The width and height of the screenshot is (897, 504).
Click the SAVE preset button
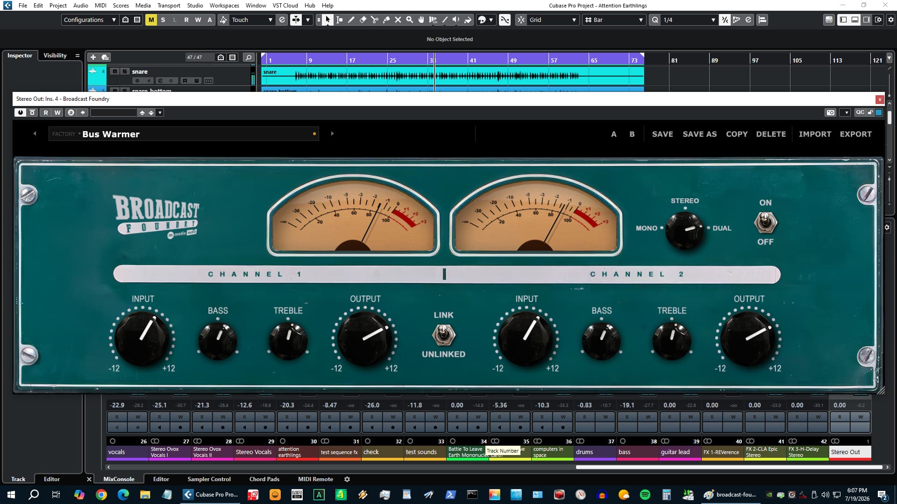(662, 134)
